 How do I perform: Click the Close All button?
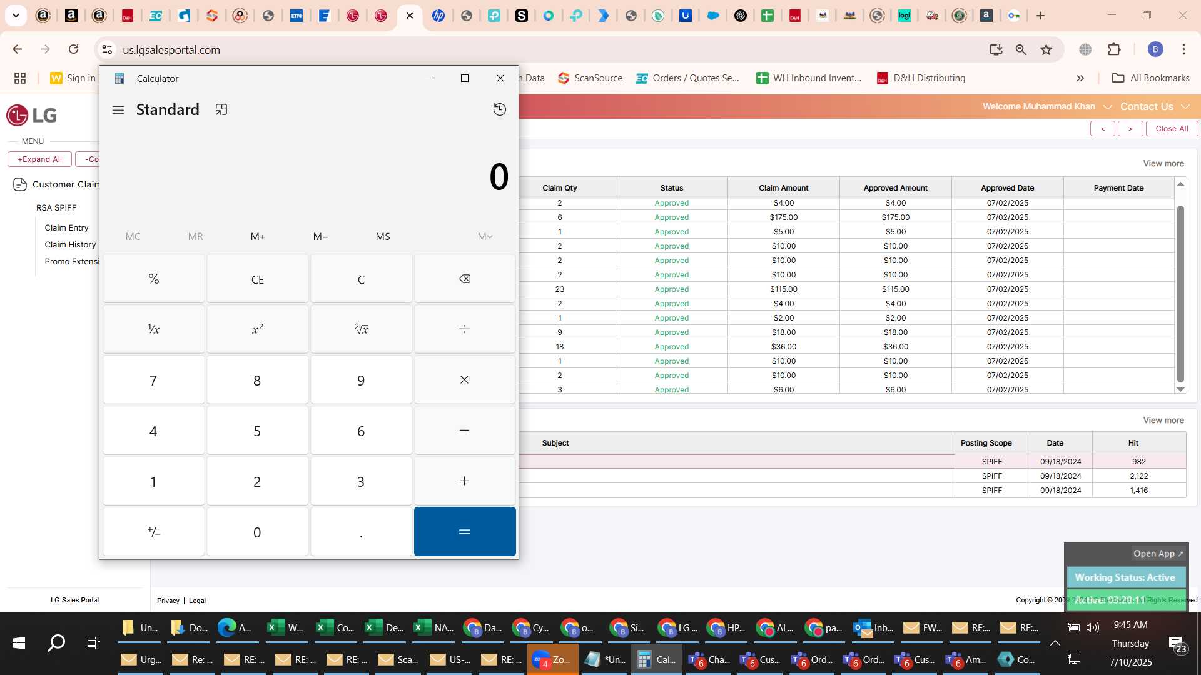(1172, 129)
